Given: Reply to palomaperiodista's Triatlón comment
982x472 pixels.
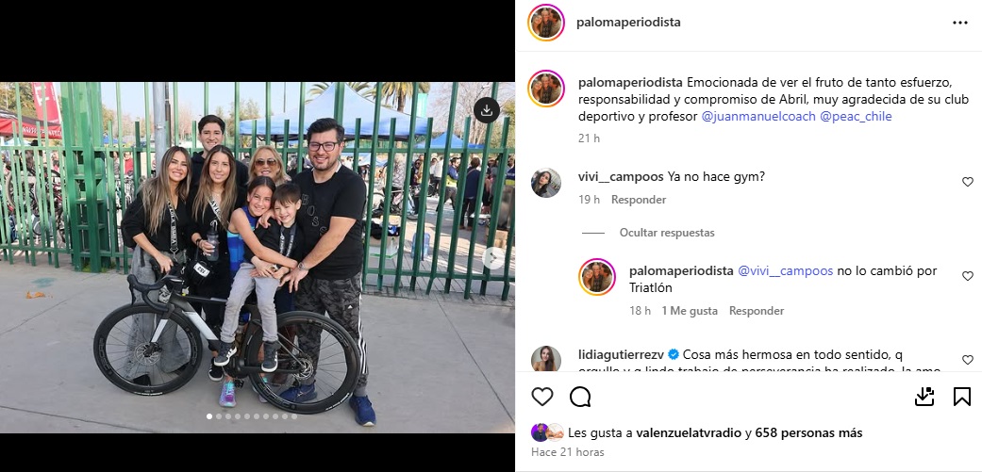Looking at the screenshot, I should point(757,311).
